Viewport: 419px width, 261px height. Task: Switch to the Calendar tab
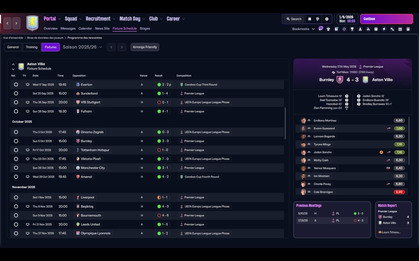(85, 28)
